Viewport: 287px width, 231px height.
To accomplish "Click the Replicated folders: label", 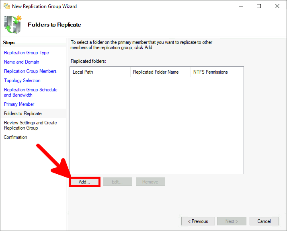I will 88,61.
